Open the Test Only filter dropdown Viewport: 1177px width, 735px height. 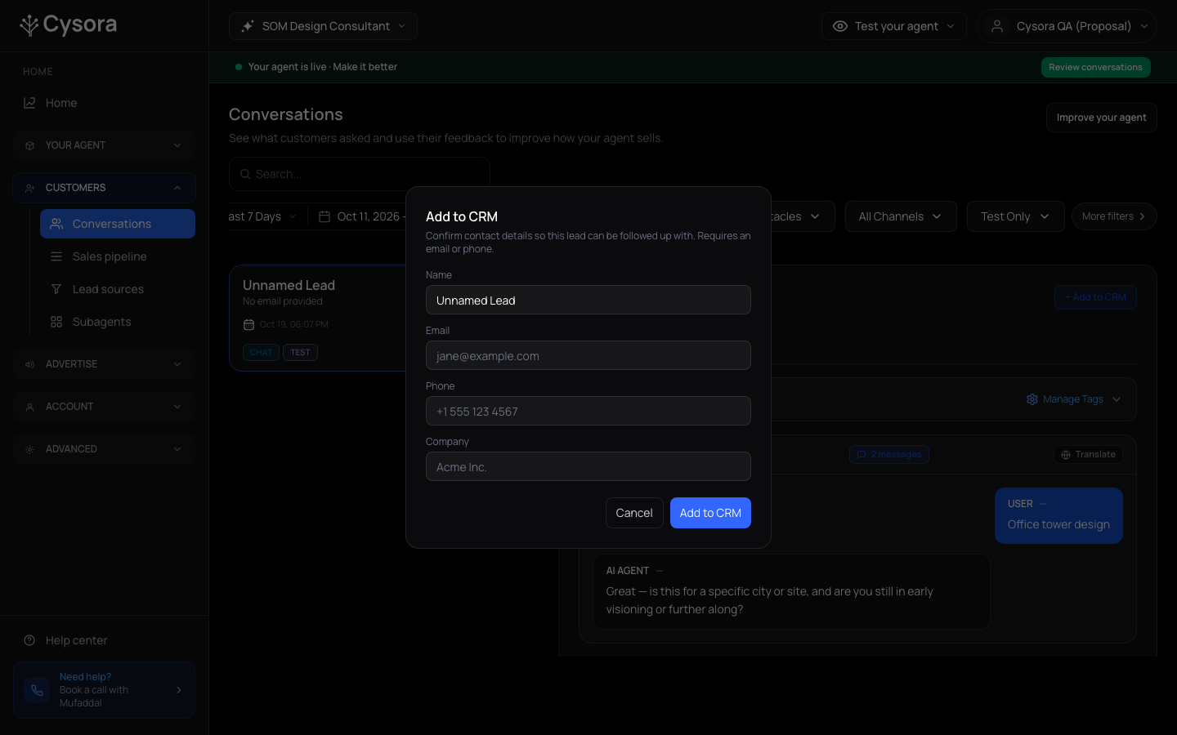(x=1016, y=216)
